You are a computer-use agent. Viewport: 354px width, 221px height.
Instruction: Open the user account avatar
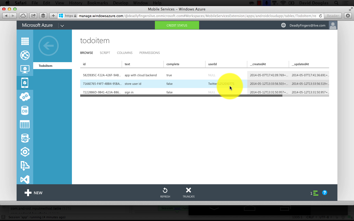[x=333, y=25]
